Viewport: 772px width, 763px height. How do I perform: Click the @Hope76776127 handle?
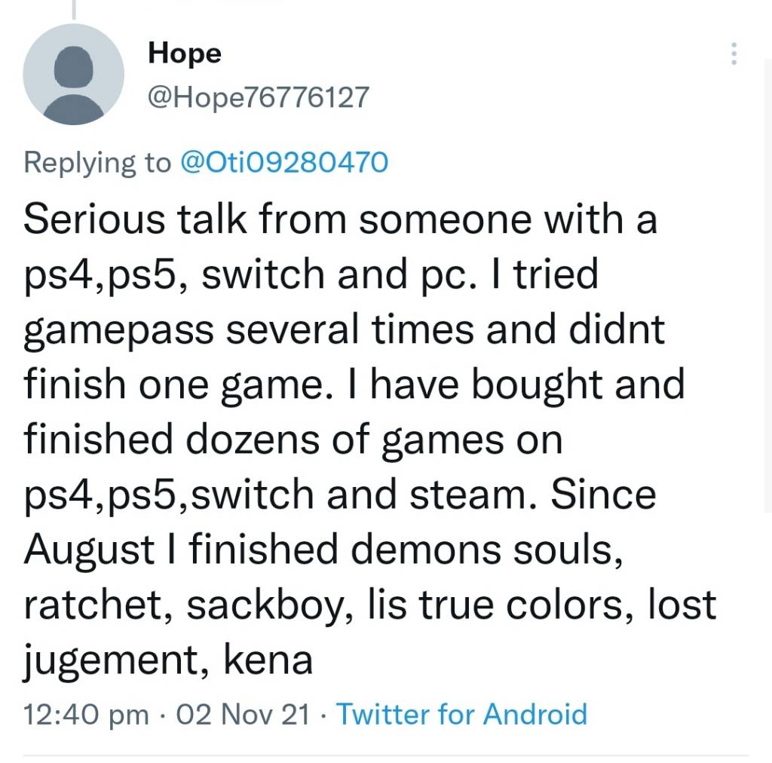(x=259, y=97)
